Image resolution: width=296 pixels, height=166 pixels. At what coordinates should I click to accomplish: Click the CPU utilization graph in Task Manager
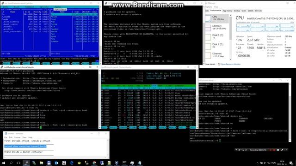265,28
